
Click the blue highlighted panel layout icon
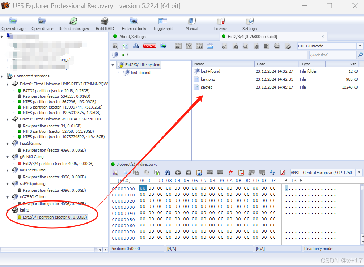[210, 46]
